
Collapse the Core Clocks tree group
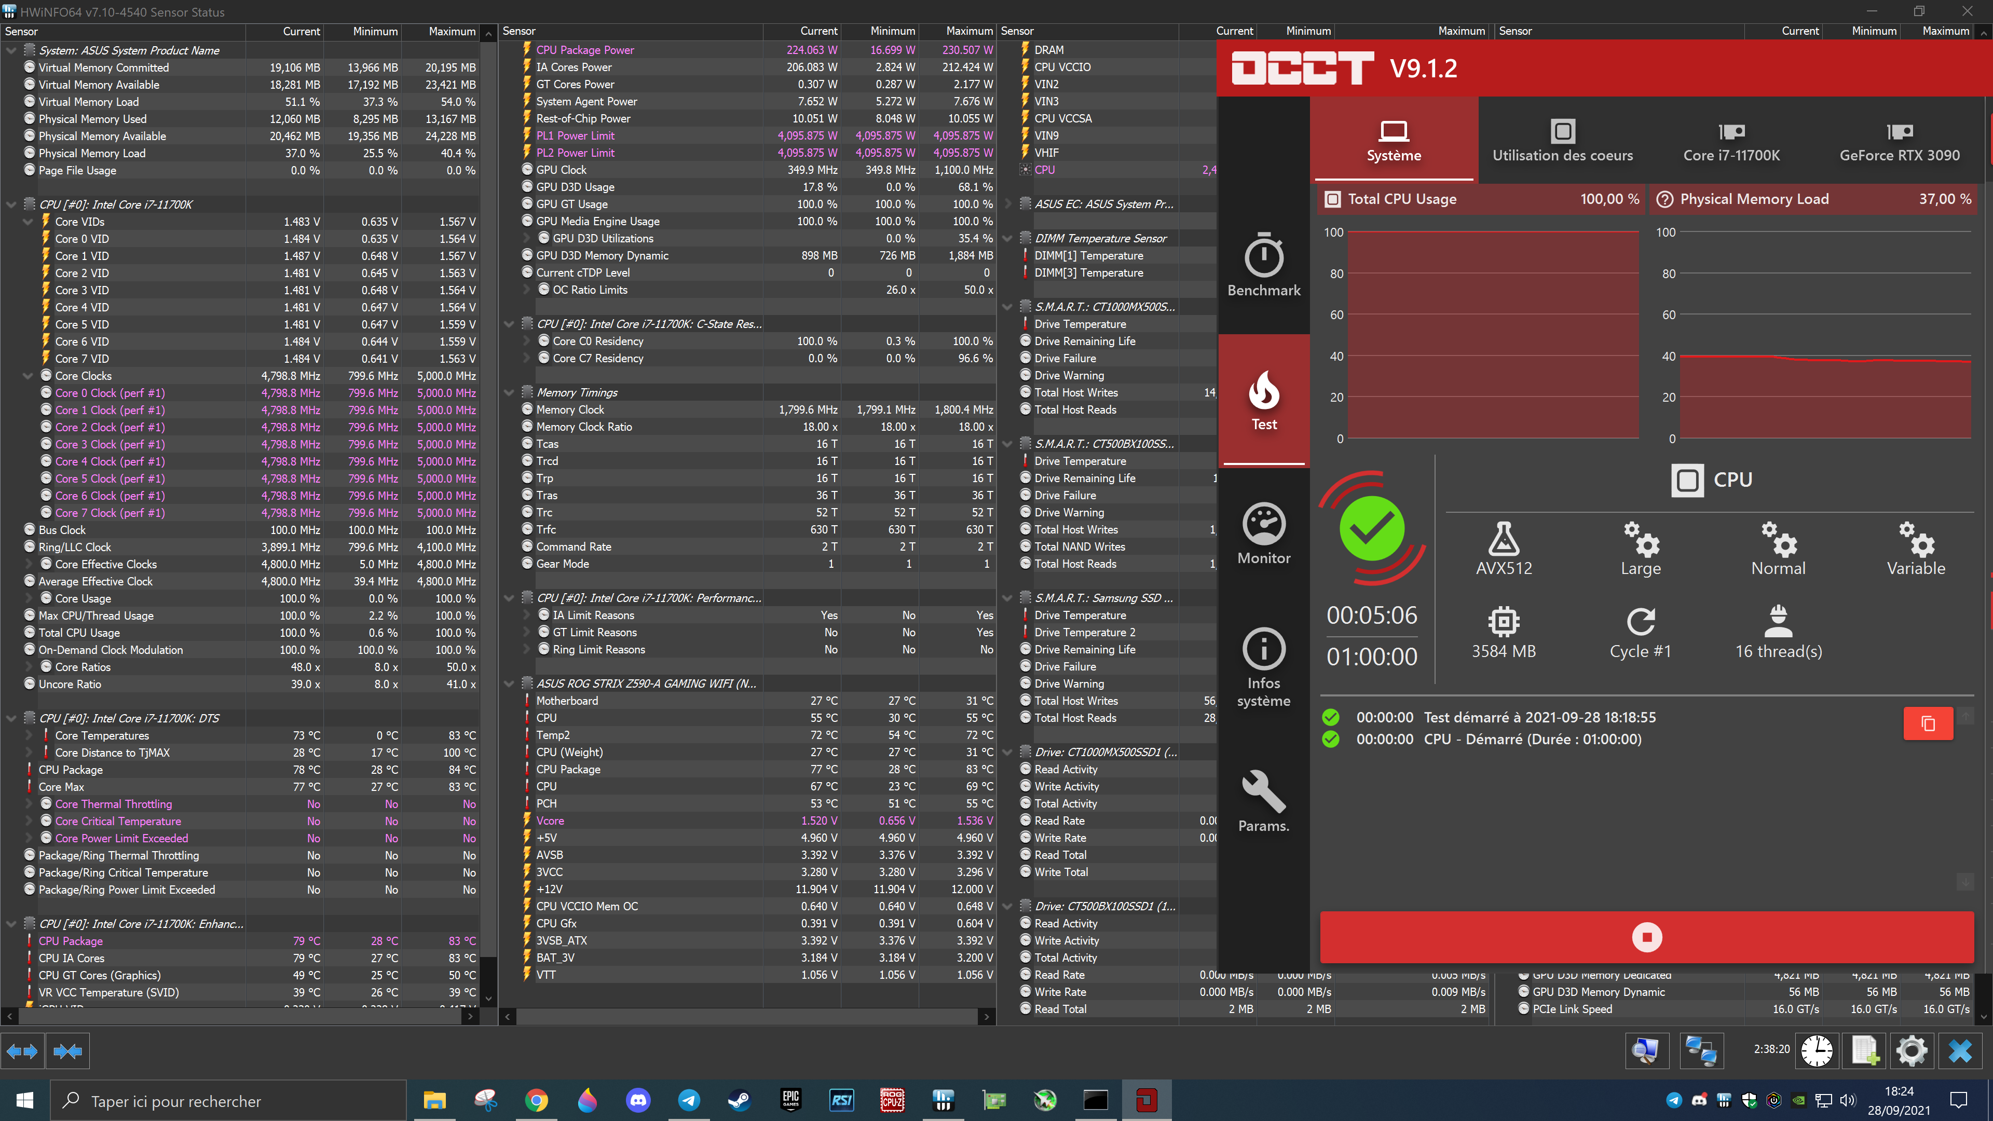point(28,376)
